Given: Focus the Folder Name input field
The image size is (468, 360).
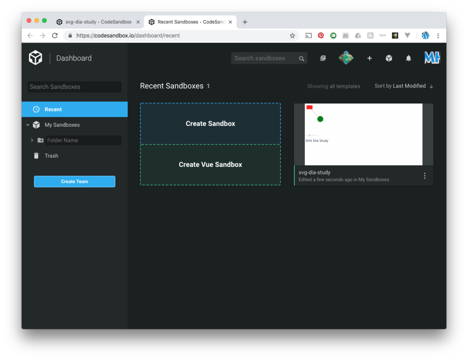Looking at the screenshot, I should tap(84, 140).
